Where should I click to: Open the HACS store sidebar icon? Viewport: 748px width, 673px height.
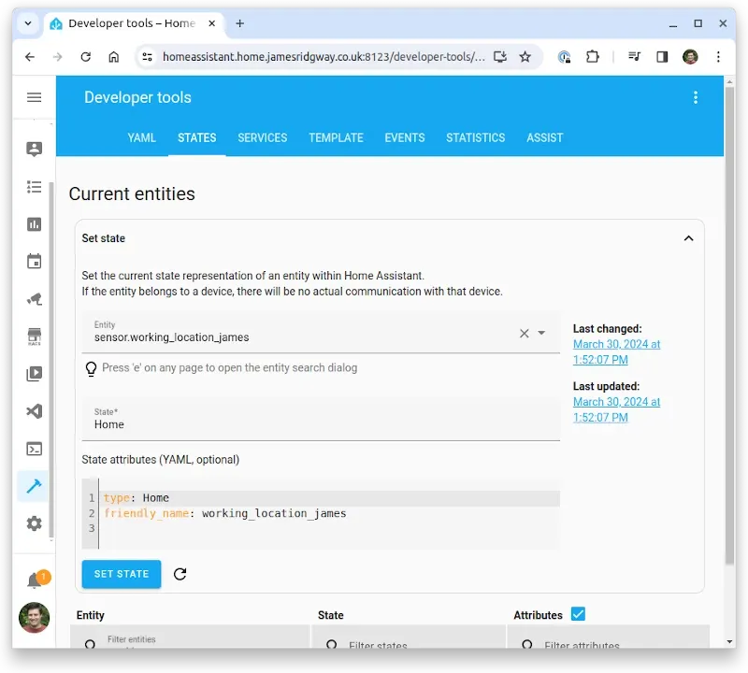point(34,336)
